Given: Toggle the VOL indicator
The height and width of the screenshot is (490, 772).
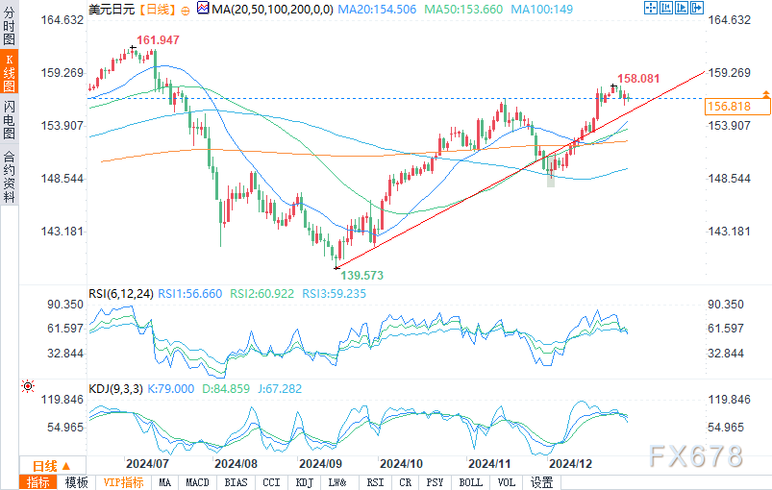Looking at the screenshot, I should 506,482.
